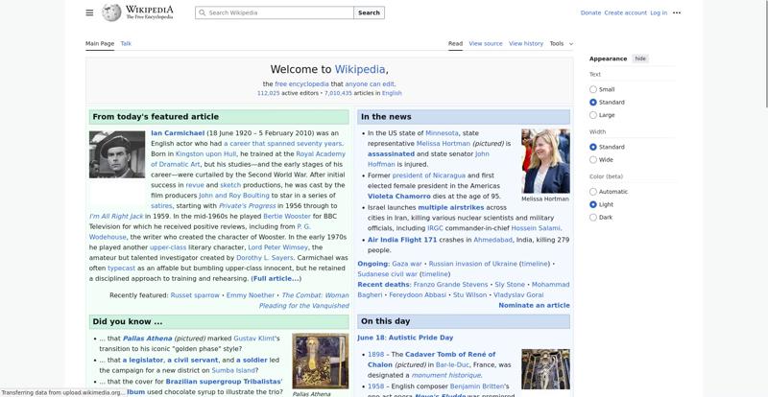Screen dimensions: 768x397
Task: Hide the Appearance panel
Action: pyautogui.click(x=640, y=58)
